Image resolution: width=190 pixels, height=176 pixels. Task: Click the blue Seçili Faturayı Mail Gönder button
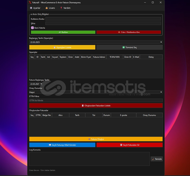[x=62, y=145]
